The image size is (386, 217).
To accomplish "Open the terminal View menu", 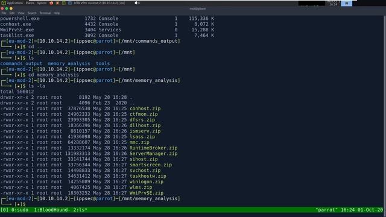I will click(x=21, y=13).
